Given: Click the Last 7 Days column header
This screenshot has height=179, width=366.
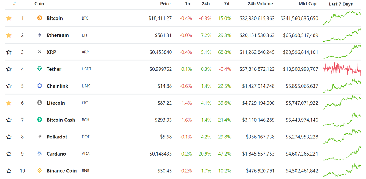Looking at the screenshot, I should [x=341, y=4].
